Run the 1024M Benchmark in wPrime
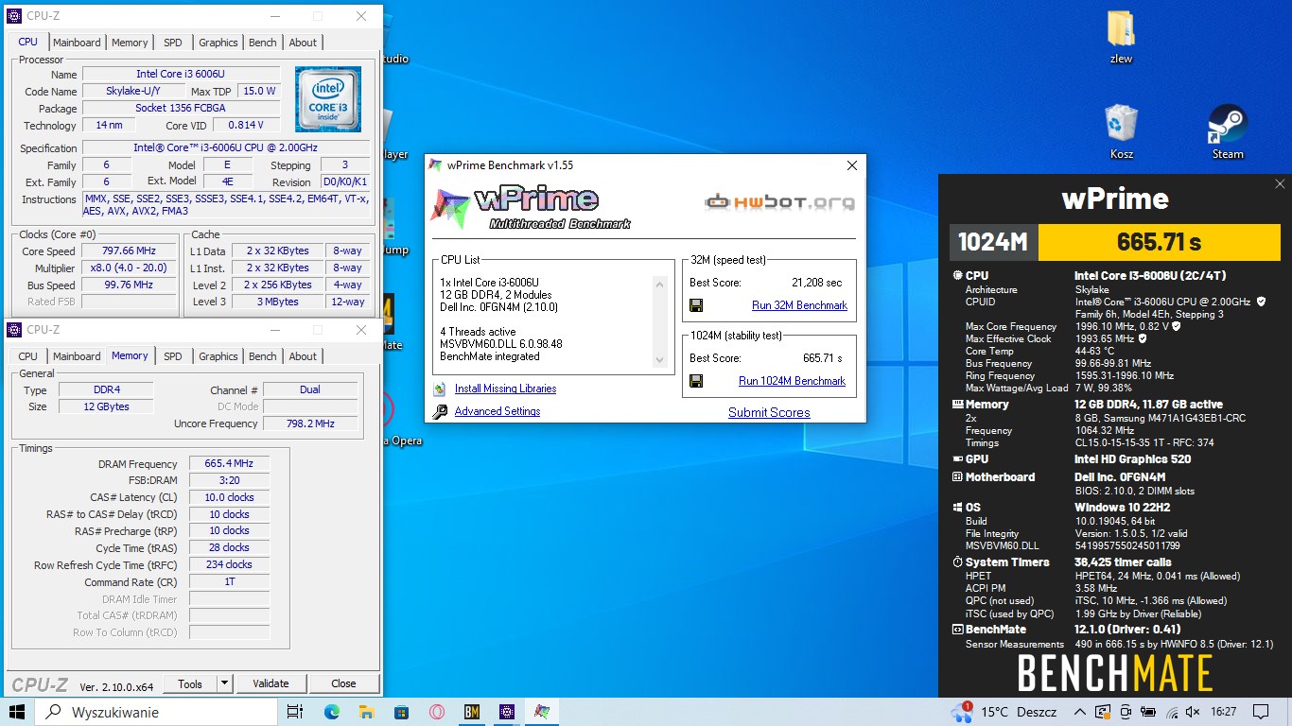 point(792,381)
